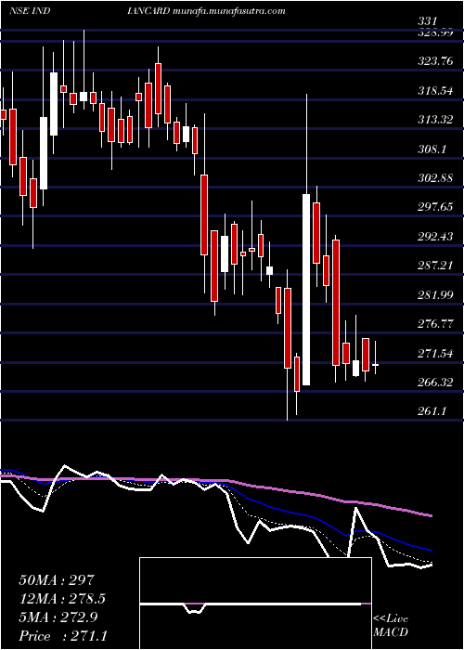The image size is (464, 650).
Task: Click the <<Live MACD label
Action: (x=391, y=626)
